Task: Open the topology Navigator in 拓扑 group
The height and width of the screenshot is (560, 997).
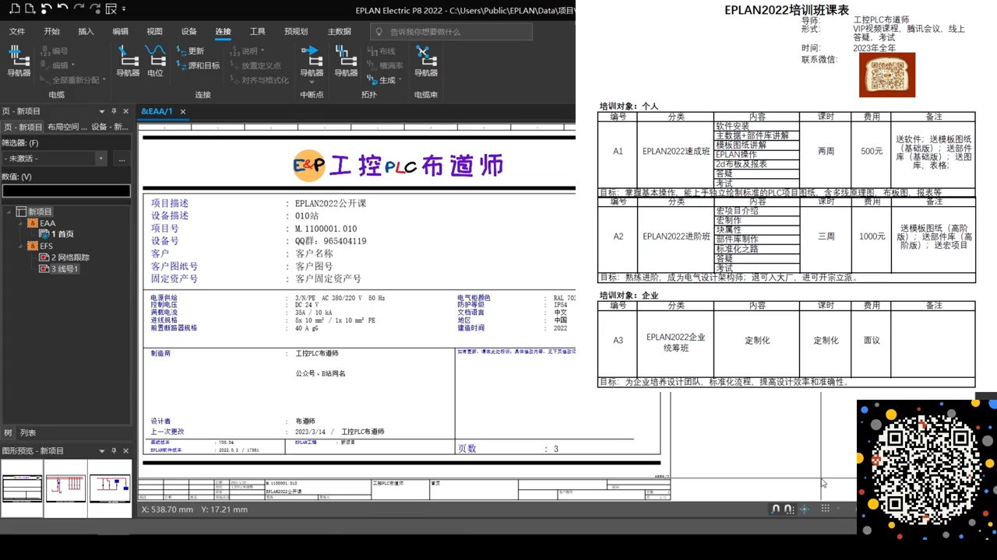Action: pyautogui.click(x=346, y=61)
